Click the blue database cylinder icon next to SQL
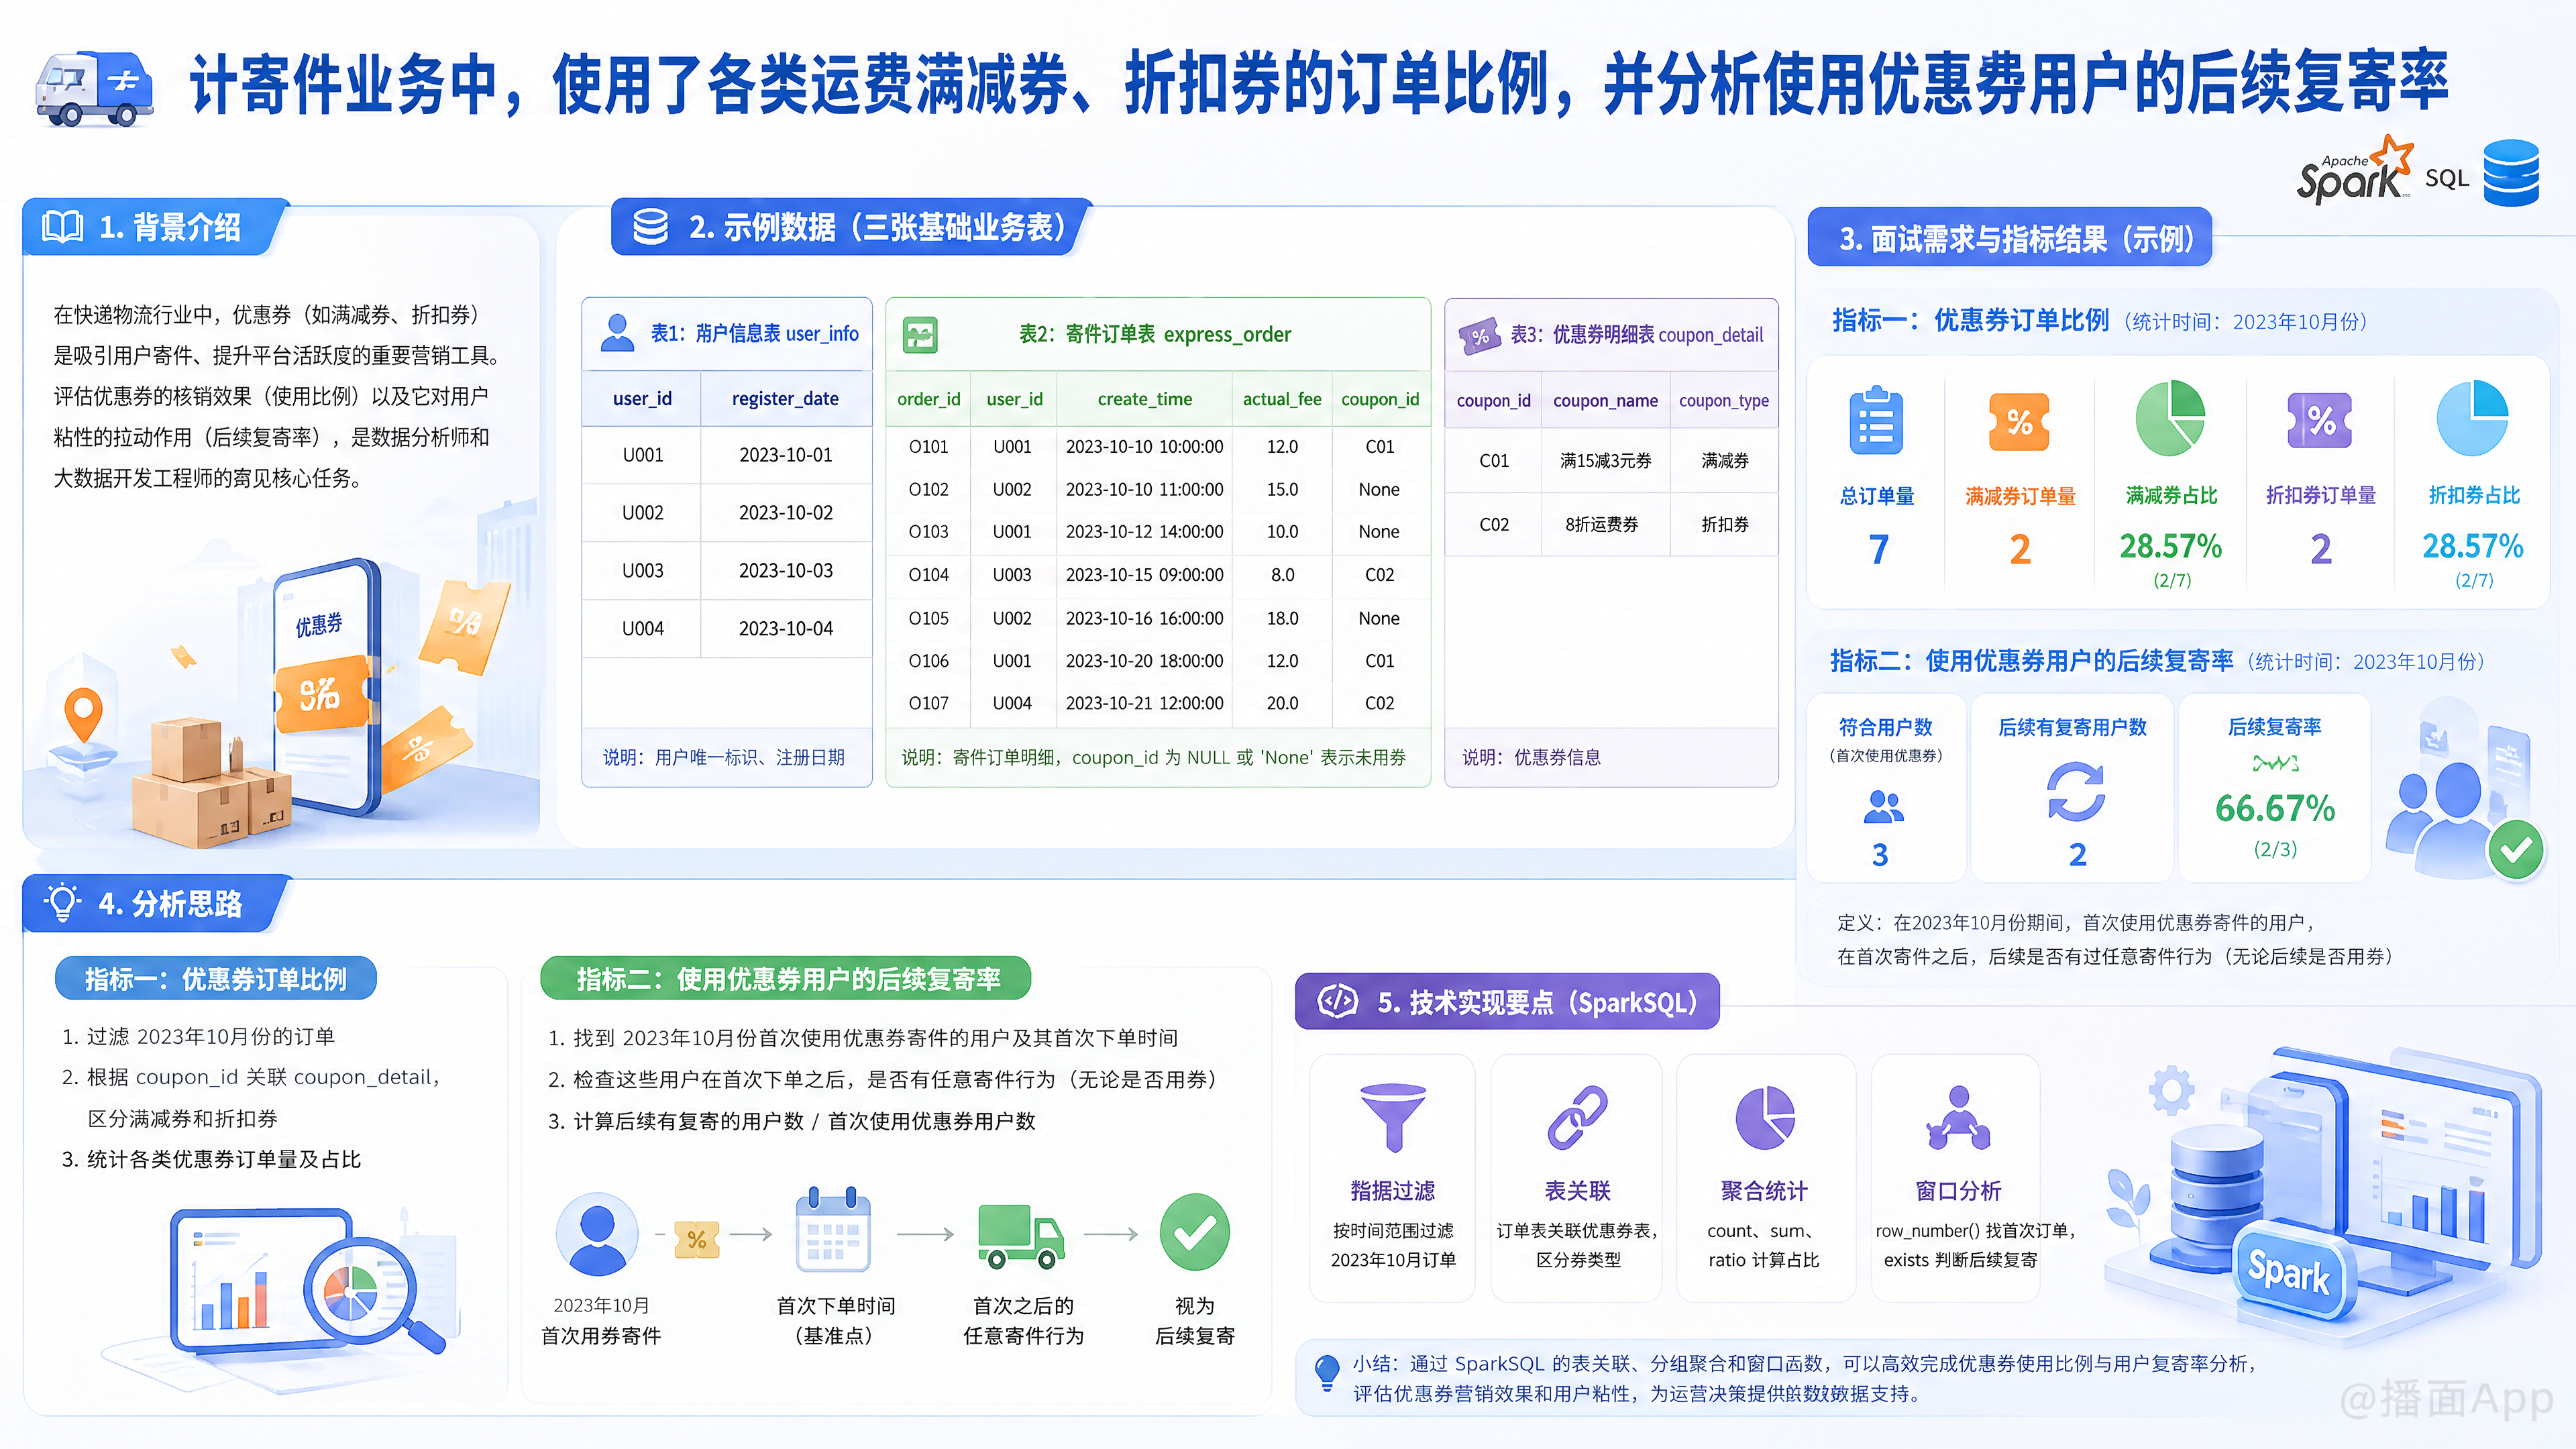Viewport: 2576px width, 1449px height. [x=2510, y=173]
